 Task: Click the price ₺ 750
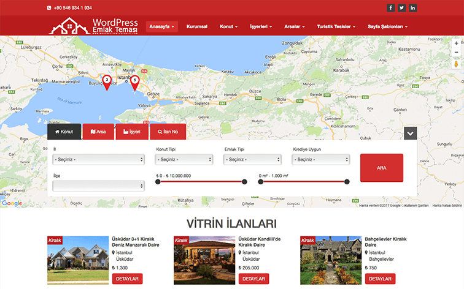[371, 268]
